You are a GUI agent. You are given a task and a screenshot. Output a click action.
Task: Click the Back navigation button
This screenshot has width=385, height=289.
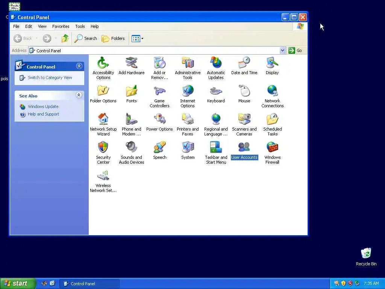[x=23, y=38]
